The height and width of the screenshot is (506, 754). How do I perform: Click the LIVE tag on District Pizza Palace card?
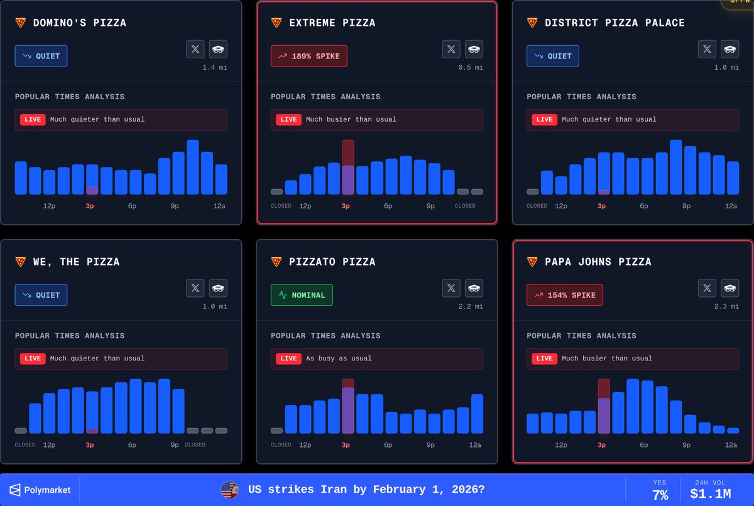544,119
